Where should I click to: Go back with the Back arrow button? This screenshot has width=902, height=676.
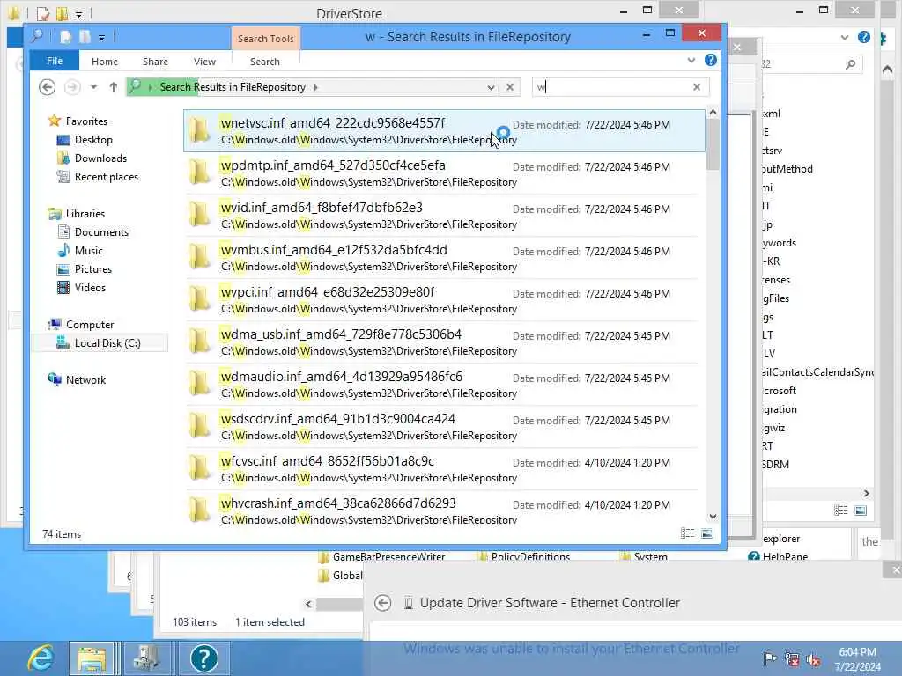48,87
